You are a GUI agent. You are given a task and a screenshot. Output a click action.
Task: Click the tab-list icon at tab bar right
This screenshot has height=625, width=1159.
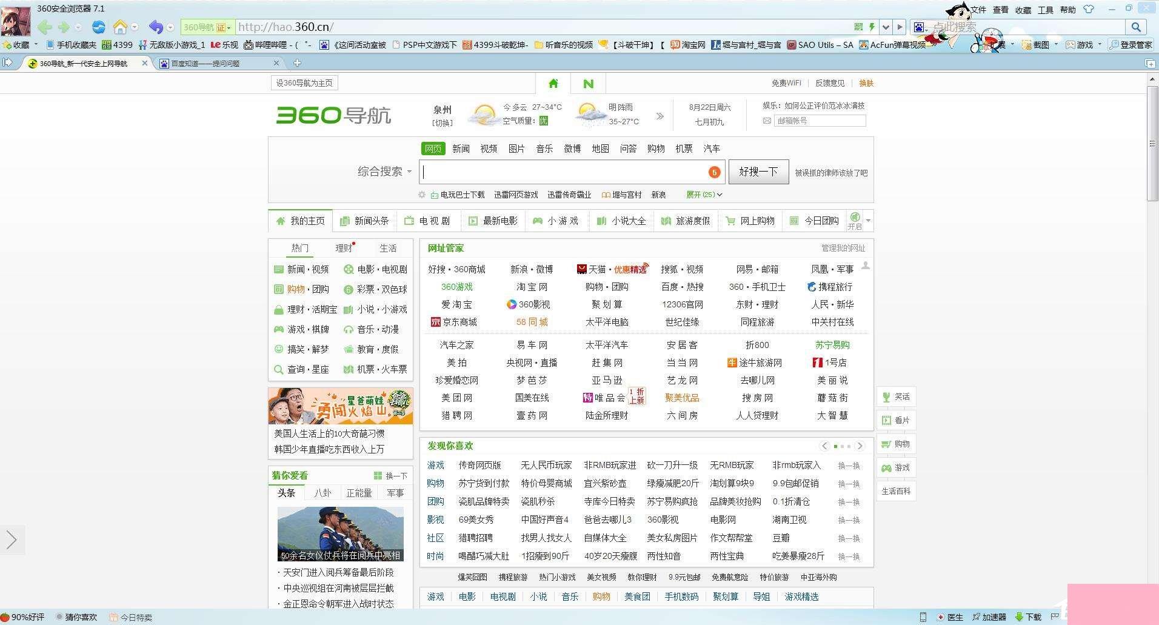[1150, 63]
